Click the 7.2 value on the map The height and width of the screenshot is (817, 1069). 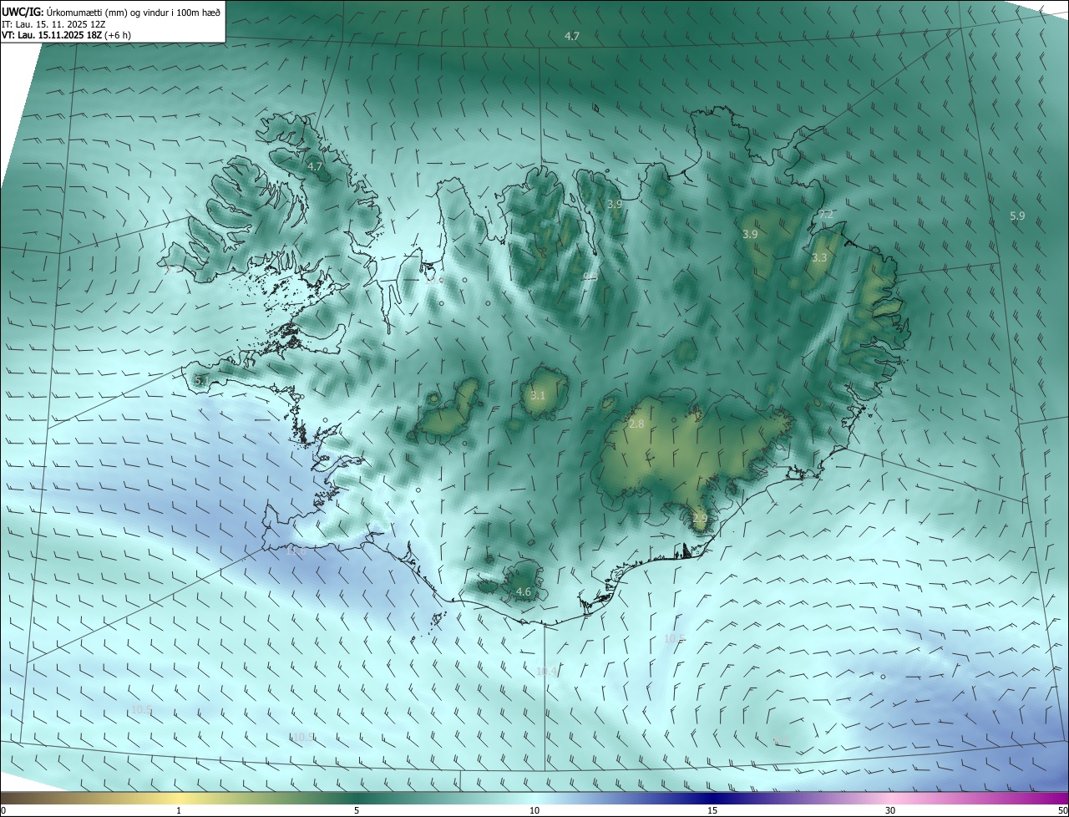coord(826,215)
